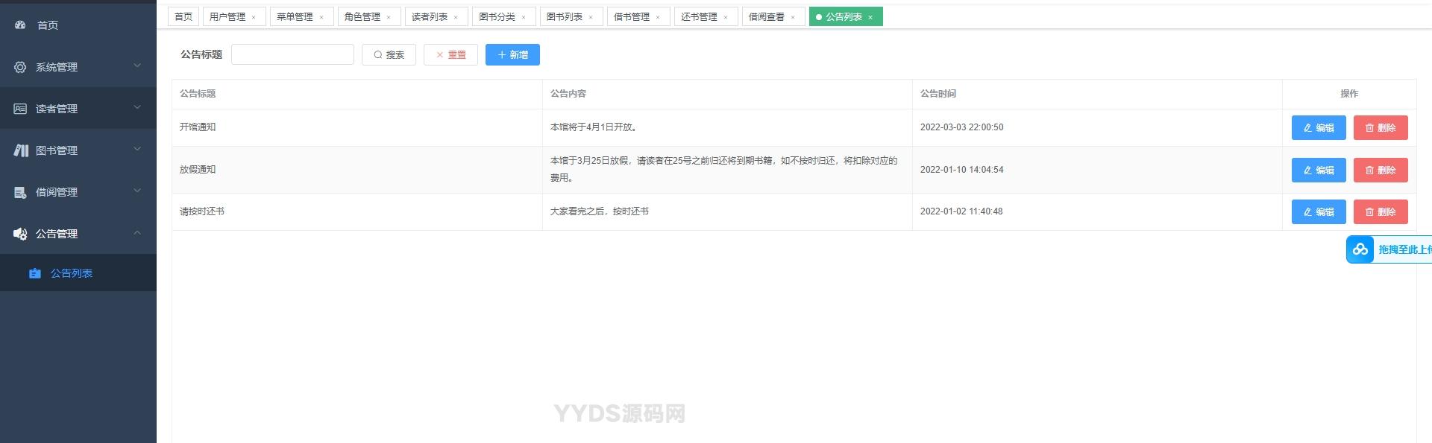Expand the 图书管理 menu chevron
Image resolution: width=1432 pixels, height=443 pixels.
137,149
